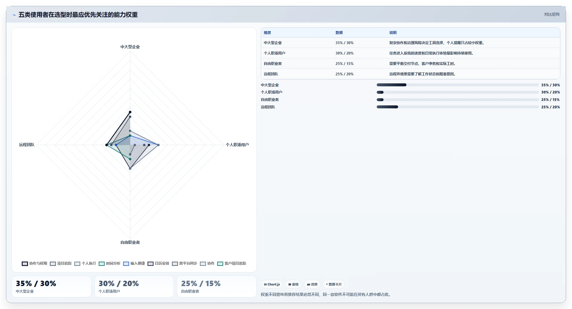Click the 自由职业者 radar axis label
572x309 pixels.
[x=130, y=243]
